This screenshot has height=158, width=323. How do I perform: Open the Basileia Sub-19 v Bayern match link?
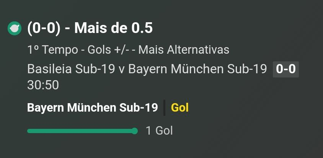147,69
